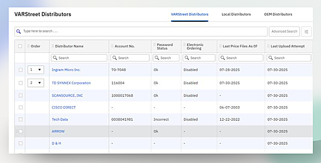Click the ARROW row drag handle
The image size is (321, 163).
[x=17, y=131]
